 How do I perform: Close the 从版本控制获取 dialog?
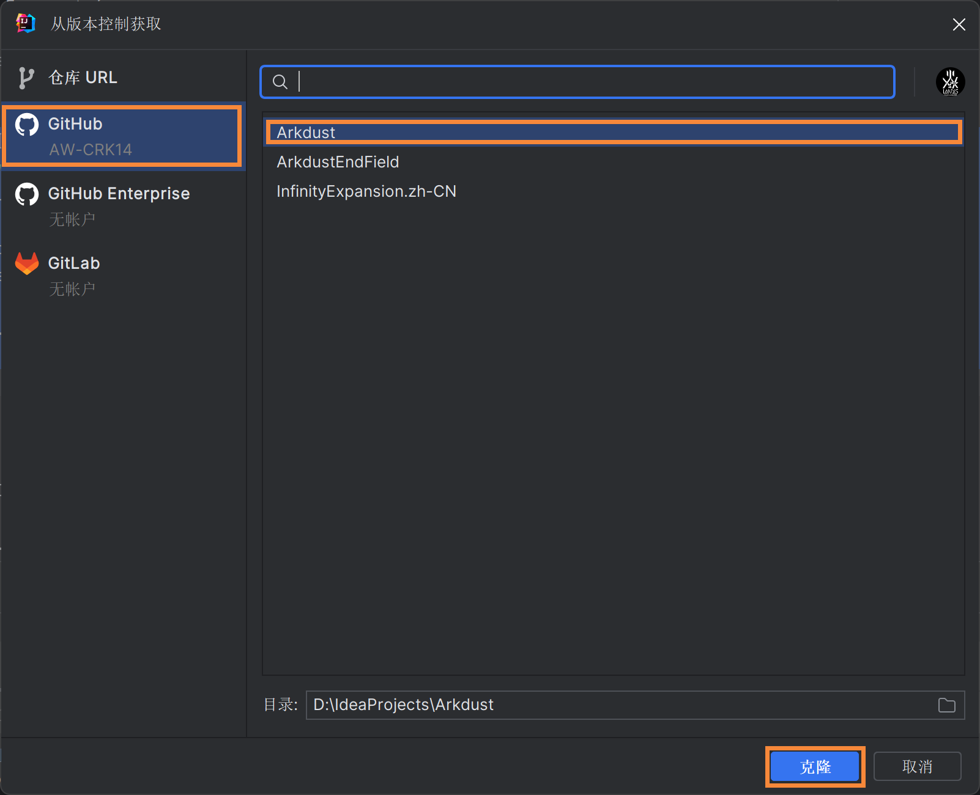coord(959,24)
